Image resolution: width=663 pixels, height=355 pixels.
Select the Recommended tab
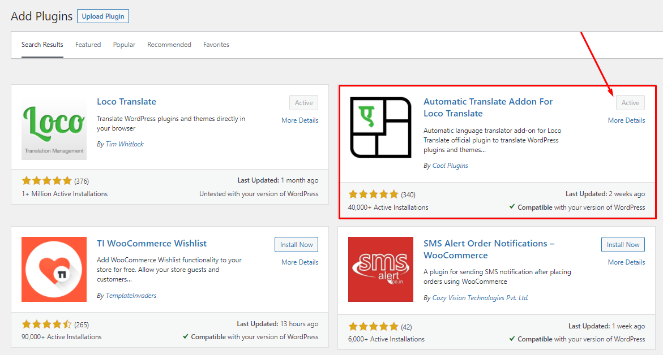pyautogui.click(x=169, y=45)
